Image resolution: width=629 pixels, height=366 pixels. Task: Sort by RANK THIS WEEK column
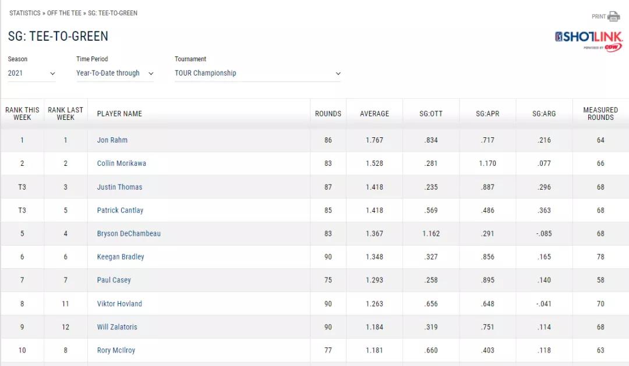click(22, 113)
